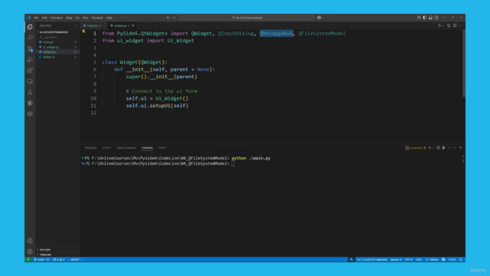Open the View menu
This screenshot has height=276, width=490.
click(69, 18)
